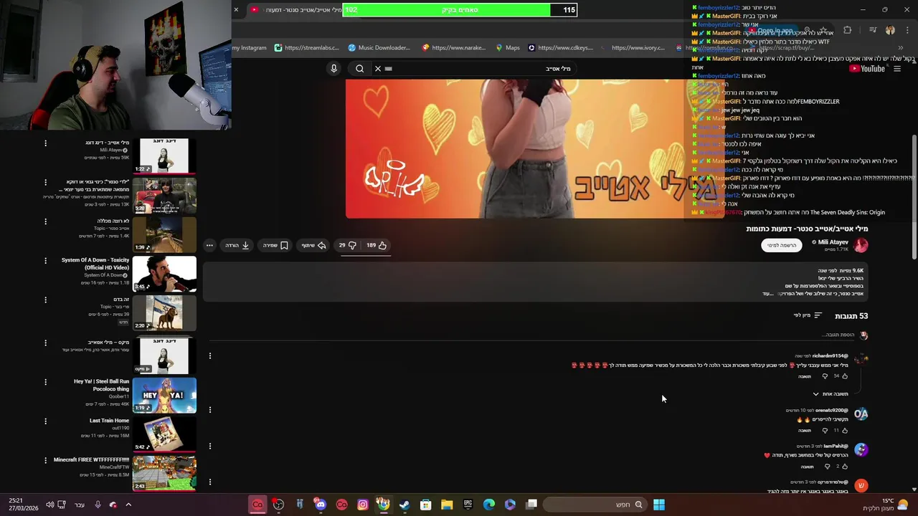Download video with the arrow button
Viewport: 918px width, 516px height.
237,245
